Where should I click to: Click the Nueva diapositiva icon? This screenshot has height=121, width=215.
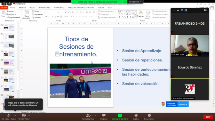pos(27,12)
